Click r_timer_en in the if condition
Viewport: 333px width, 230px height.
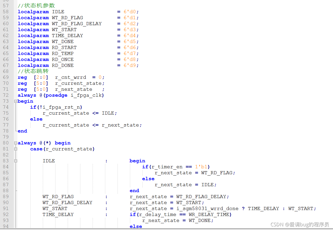point(167,167)
